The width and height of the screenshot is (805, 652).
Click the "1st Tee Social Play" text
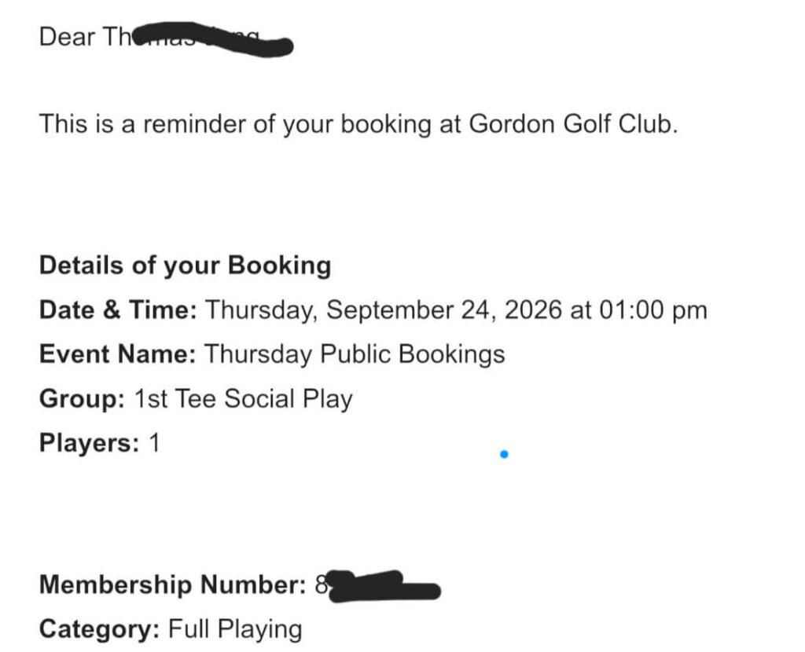(x=244, y=399)
